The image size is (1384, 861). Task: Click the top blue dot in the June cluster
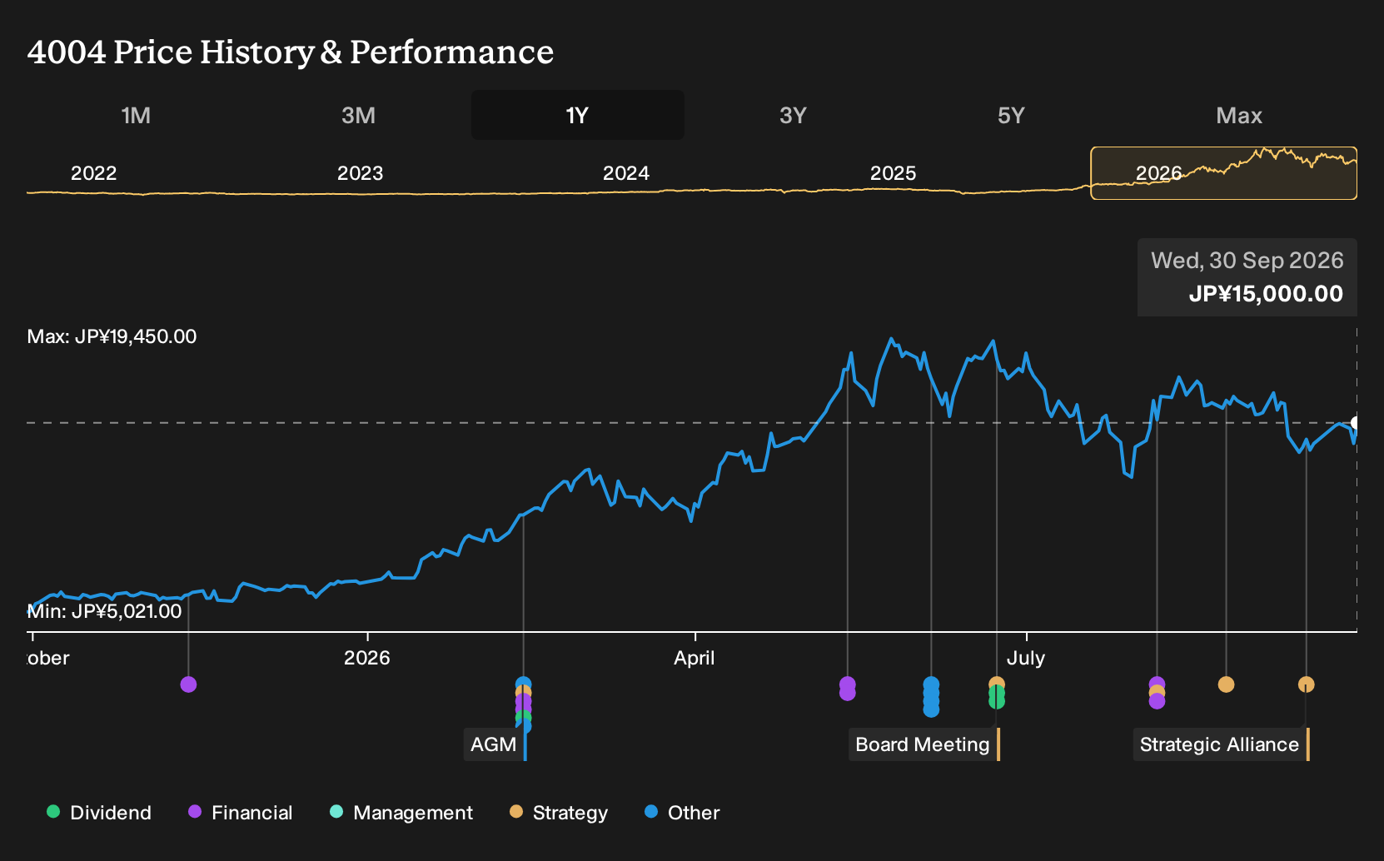931,684
